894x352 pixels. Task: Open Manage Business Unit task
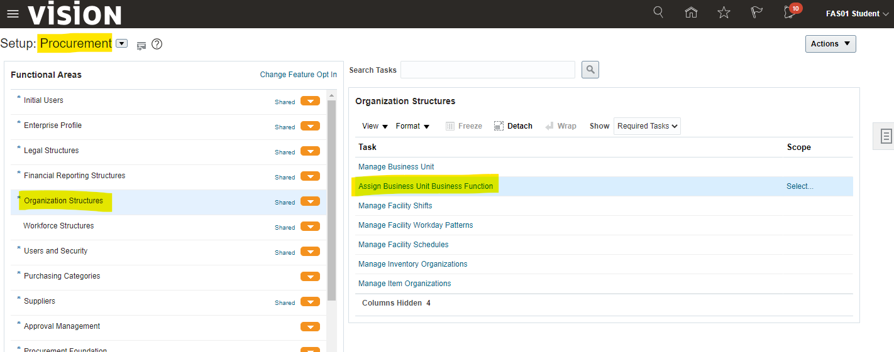click(396, 167)
